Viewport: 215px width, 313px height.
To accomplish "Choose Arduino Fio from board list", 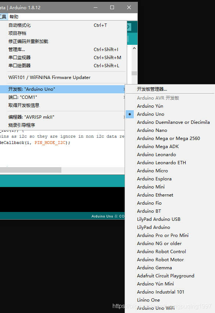I will [170, 203].
